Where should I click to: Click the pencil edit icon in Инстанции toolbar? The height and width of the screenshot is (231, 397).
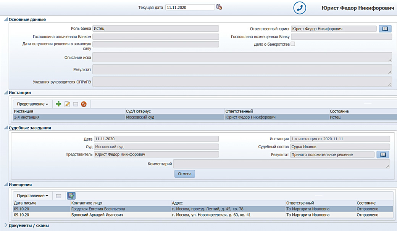(67, 104)
